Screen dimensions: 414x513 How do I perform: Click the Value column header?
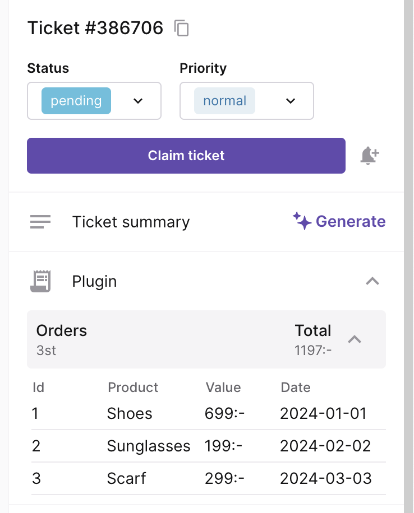(x=223, y=388)
